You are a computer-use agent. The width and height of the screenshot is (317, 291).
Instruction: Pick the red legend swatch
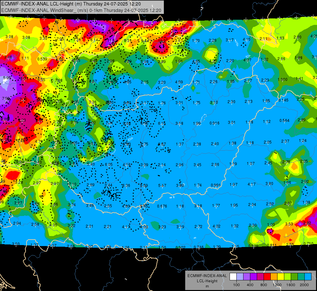click(x=267, y=277)
